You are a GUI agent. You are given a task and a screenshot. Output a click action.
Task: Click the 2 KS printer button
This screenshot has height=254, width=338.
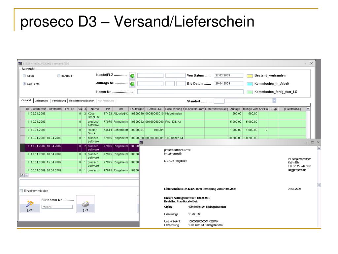tap(85, 204)
